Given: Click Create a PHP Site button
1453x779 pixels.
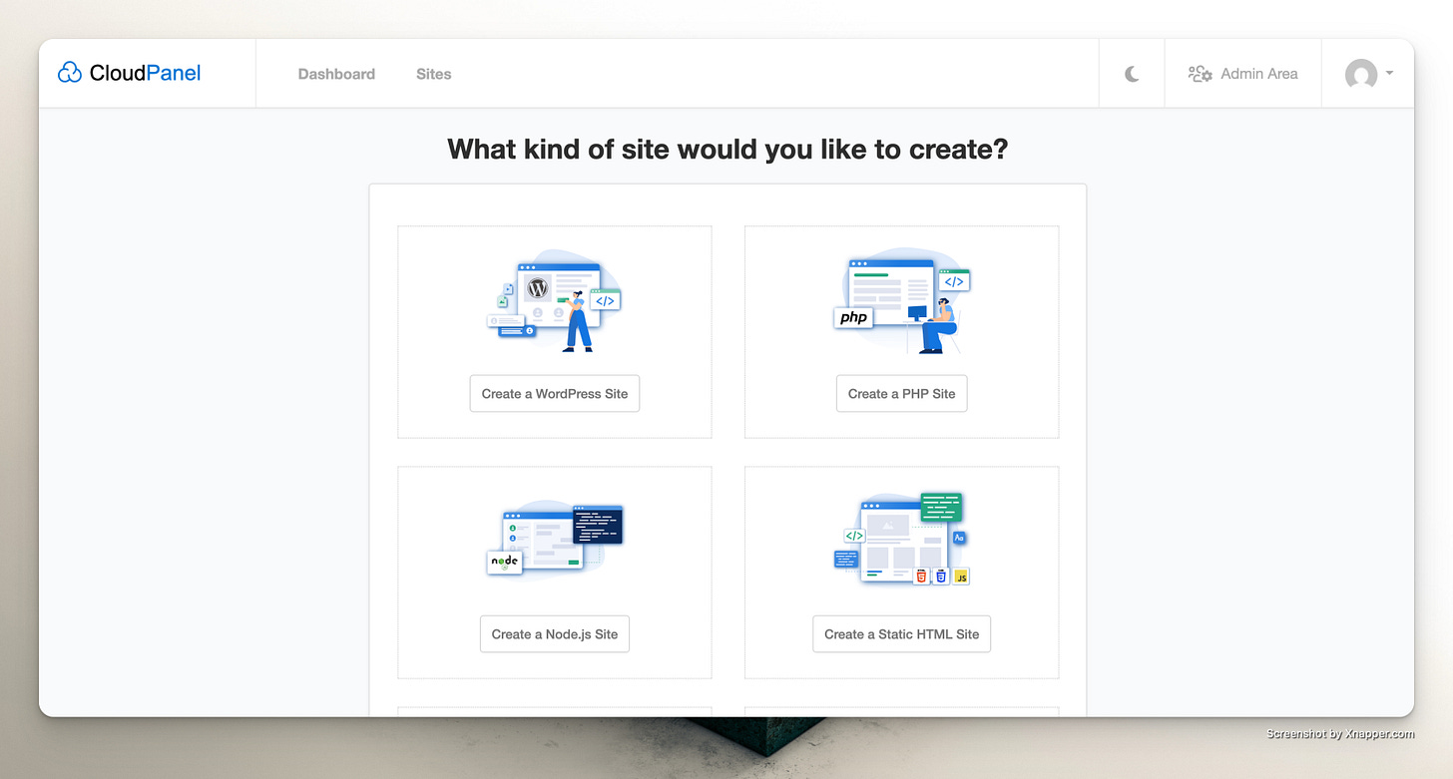Looking at the screenshot, I should 902,394.
